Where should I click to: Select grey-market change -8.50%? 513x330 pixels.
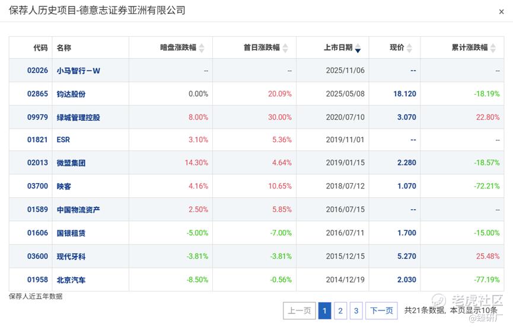197,280
